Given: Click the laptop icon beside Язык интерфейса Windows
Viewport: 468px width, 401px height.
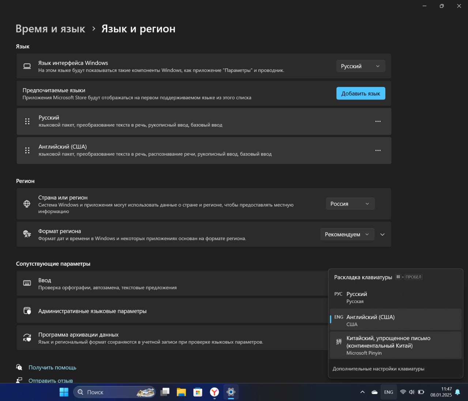Looking at the screenshot, I should click(27, 66).
